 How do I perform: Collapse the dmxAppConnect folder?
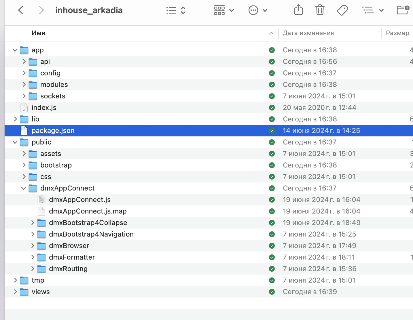point(24,188)
